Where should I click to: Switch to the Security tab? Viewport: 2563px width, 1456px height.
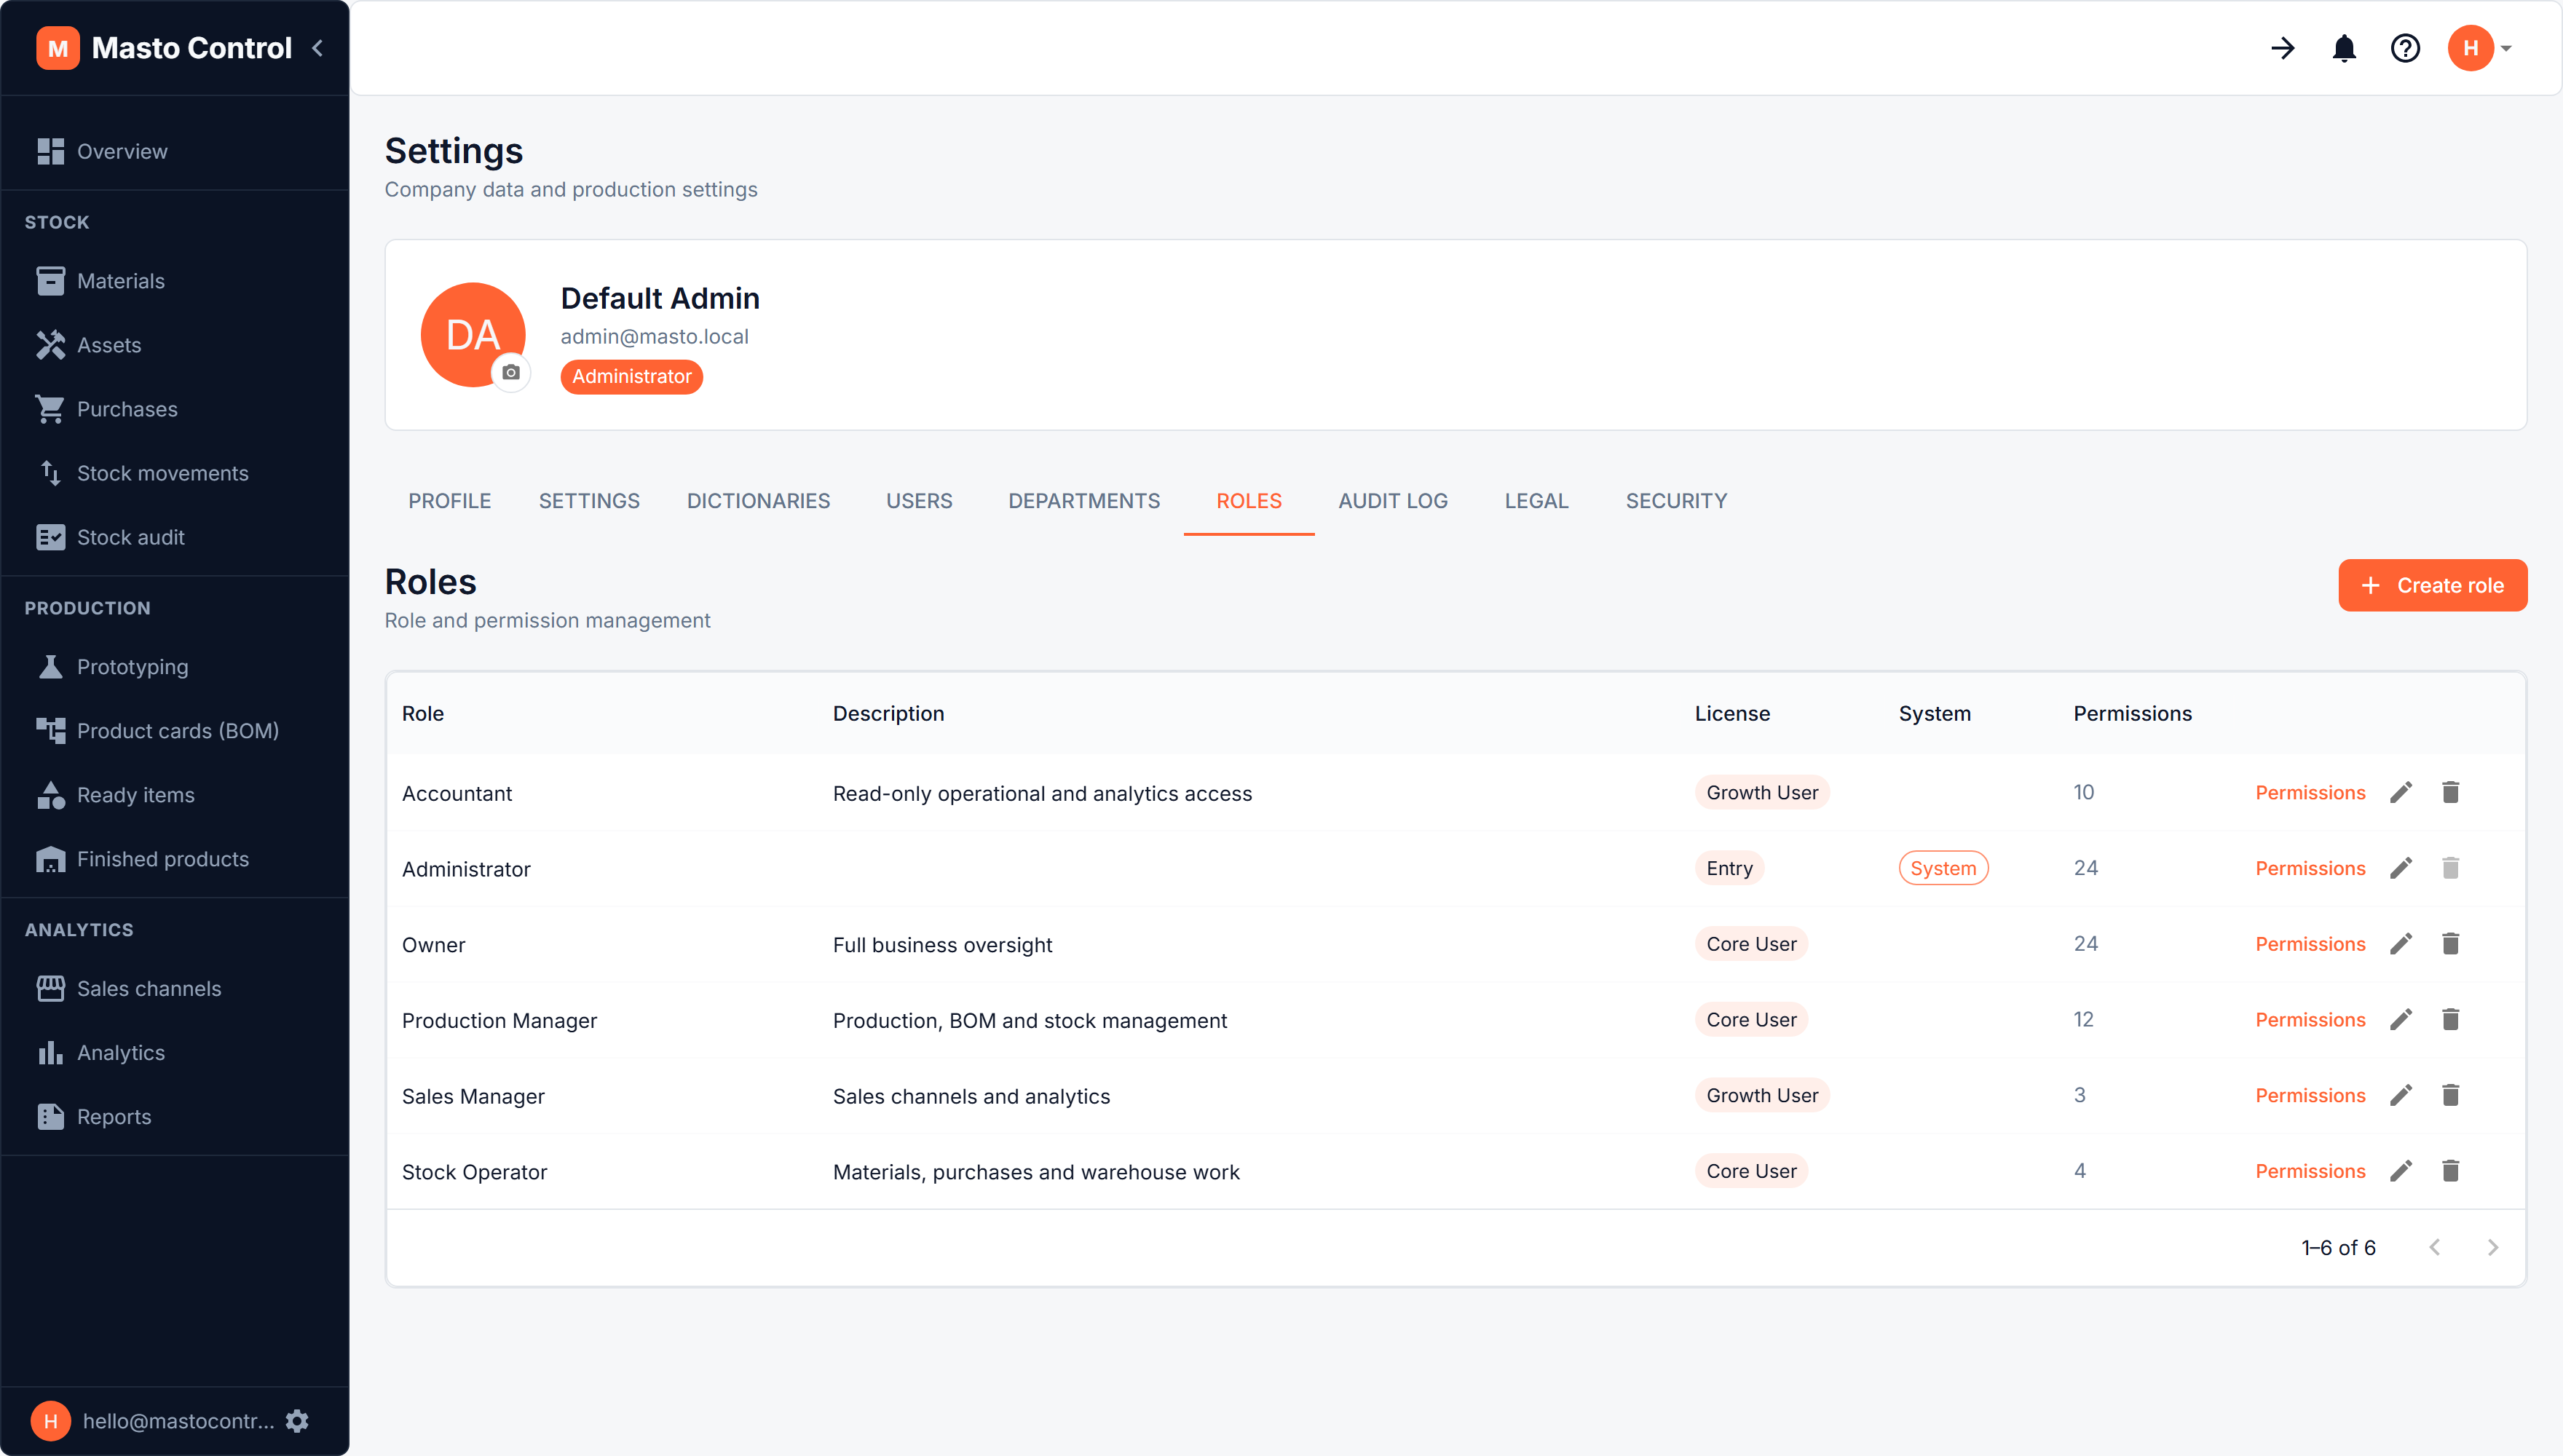click(x=1676, y=501)
